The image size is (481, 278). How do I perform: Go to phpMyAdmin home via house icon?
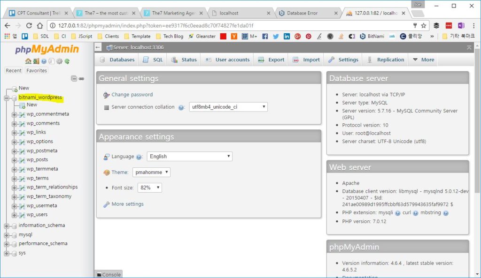click(28, 61)
